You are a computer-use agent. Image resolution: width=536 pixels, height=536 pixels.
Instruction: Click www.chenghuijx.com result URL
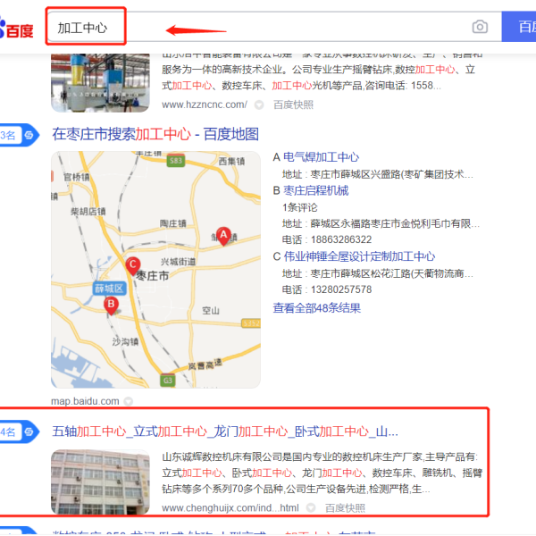(x=230, y=508)
